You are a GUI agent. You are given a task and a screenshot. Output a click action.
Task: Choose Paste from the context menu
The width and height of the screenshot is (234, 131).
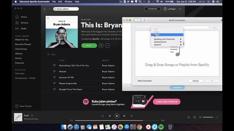coord(167,35)
